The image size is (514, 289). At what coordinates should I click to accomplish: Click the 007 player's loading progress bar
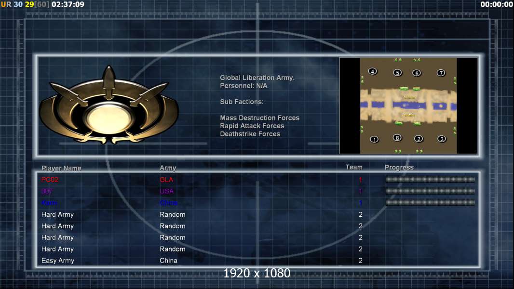[x=430, y=191]
